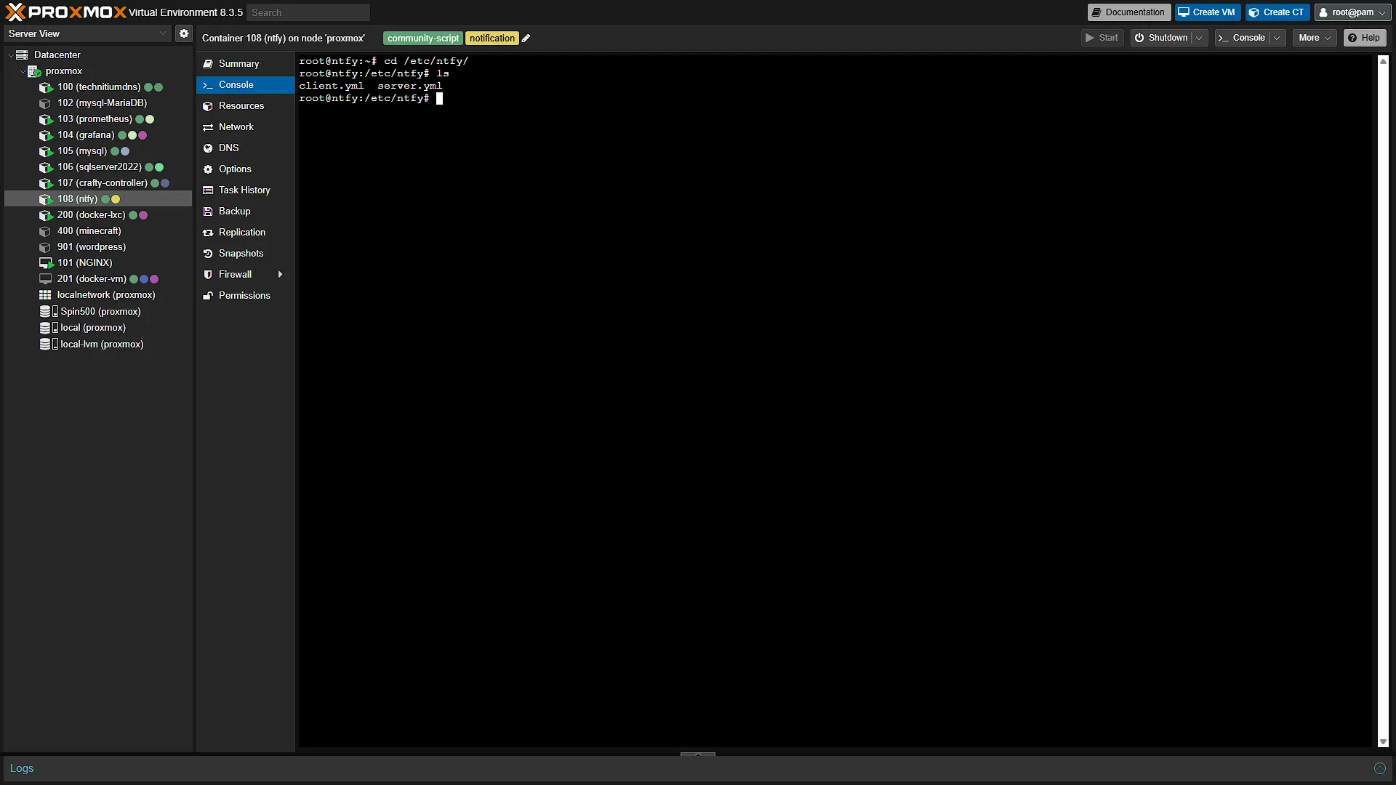Click container icon for 102 (mysql-MariaDB)
Viewport: 1396px width, 785px height.
(x=45, y=103)
